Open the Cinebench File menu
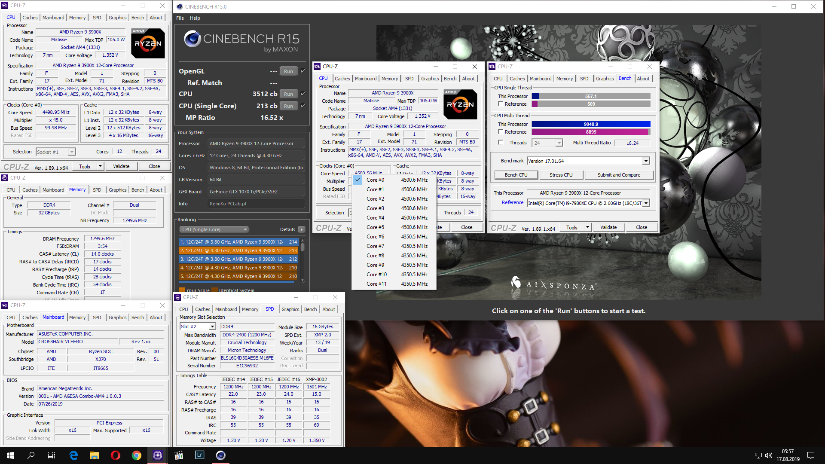Screen dimensions: 825x464 [180, 18]
